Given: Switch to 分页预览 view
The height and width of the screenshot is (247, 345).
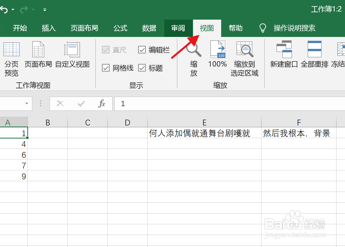Looking at the screenshot, I should coord(12,59).
